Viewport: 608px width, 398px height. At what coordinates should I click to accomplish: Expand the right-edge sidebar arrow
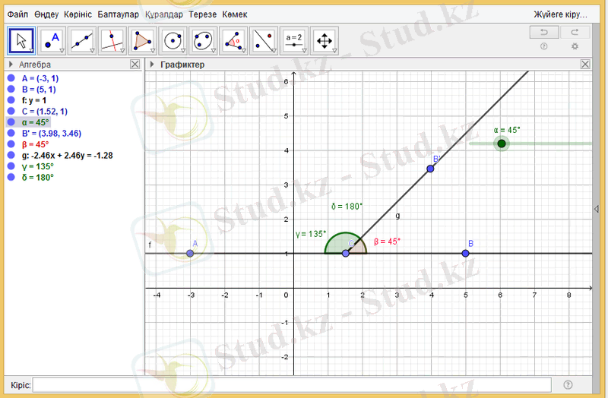click(x=597, y=209)
